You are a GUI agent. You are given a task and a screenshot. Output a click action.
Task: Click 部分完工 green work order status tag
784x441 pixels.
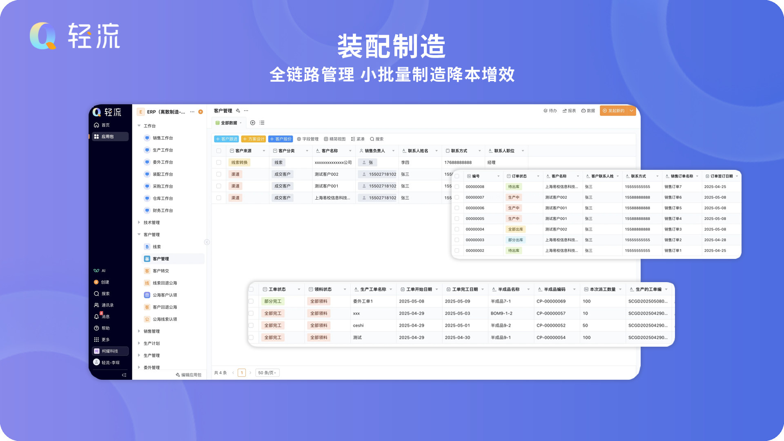[x=273, y=301]
